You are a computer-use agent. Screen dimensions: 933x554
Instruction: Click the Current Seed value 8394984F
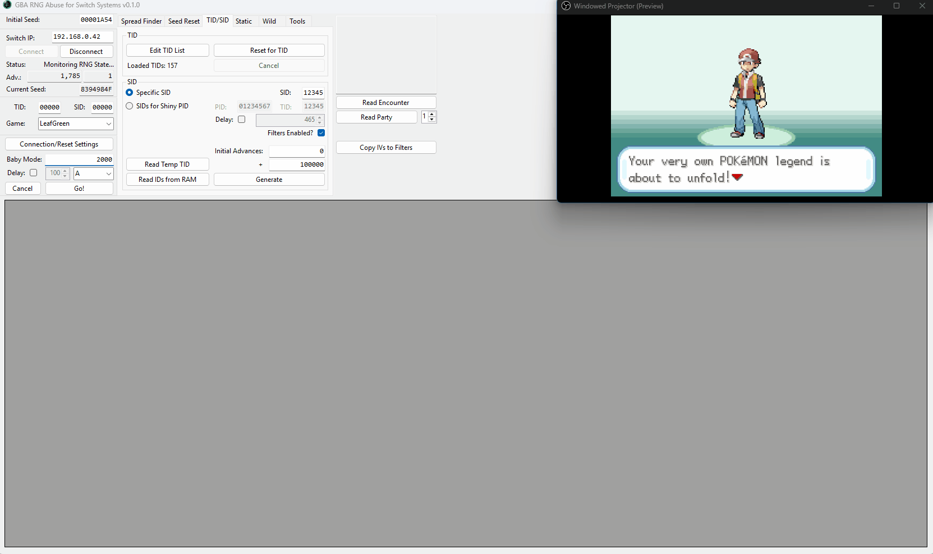pos(96,89)
